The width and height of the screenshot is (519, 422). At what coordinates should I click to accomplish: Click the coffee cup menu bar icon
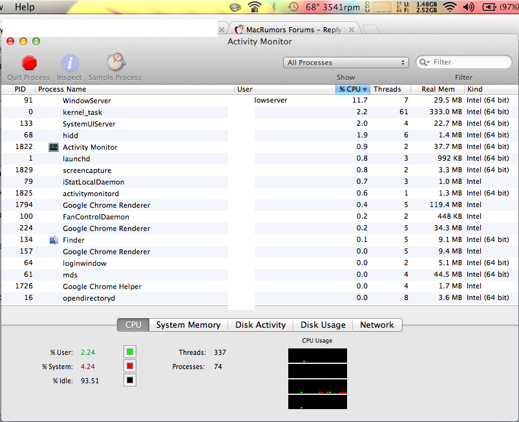coord(235,7)
